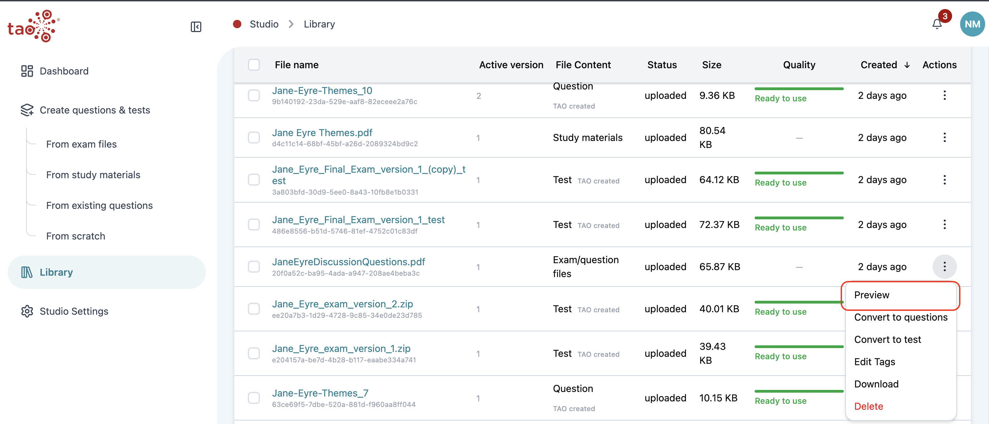Click the TAO logo
The width and height of the screenshot is (989, 424).
point(34,26)
